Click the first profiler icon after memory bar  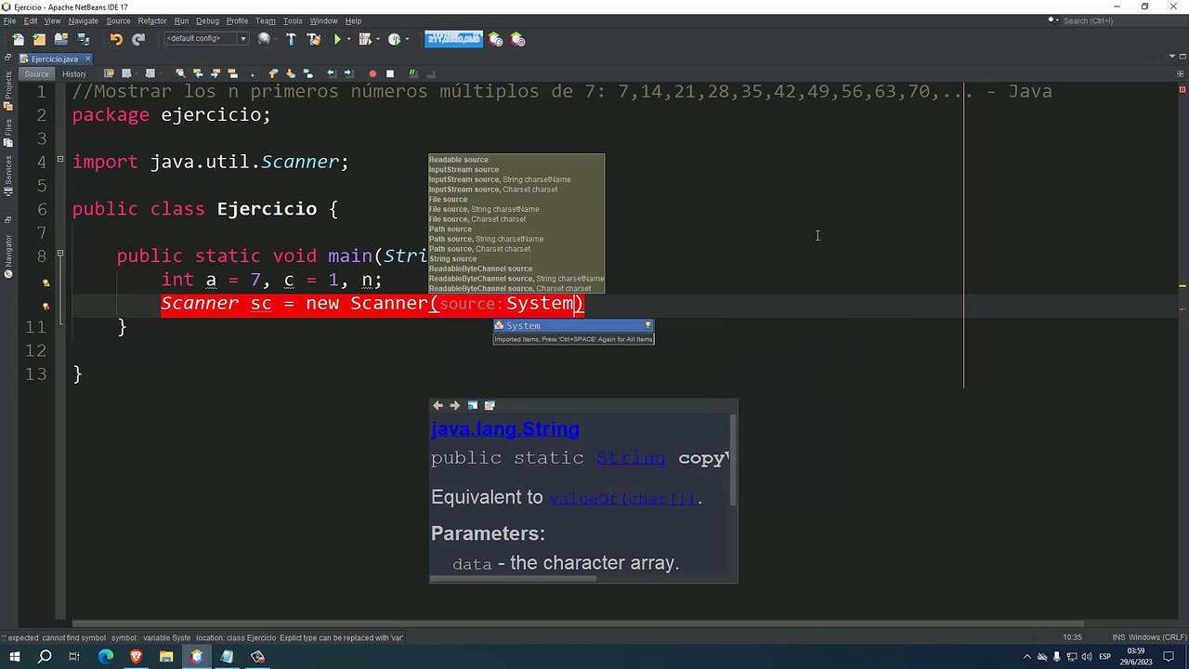pyautogui.click(x=495, y=39)
